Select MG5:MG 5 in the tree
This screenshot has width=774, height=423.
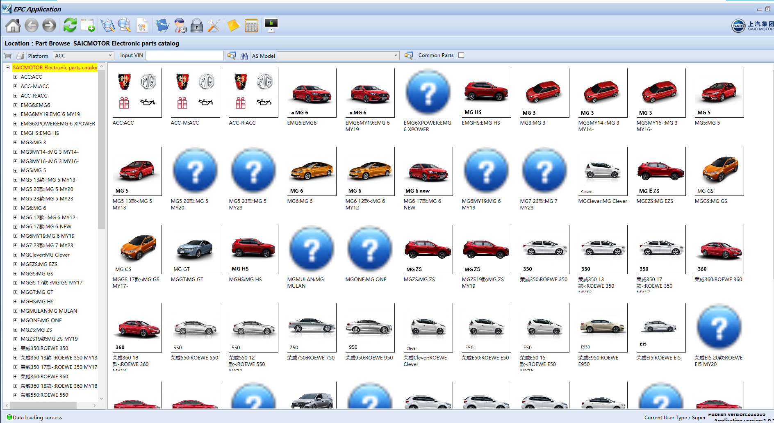33,171
